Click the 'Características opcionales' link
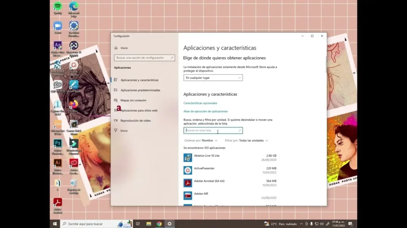407x228 pixels. (x=200, y=103)
